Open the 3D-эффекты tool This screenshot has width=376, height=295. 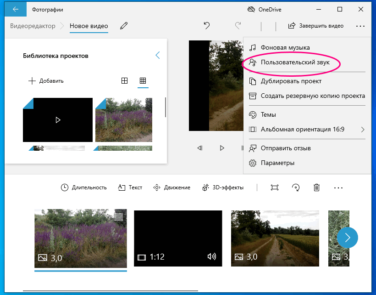[223, 187]
